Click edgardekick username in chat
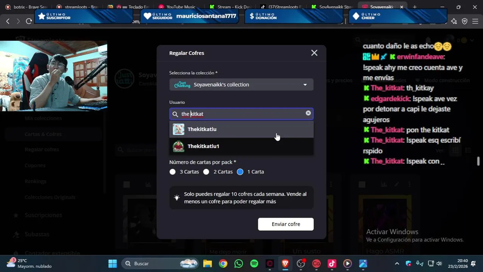Image resolution: width=483 pixels, height=272 pixels. pyautogui.click(x=390, y=99)
